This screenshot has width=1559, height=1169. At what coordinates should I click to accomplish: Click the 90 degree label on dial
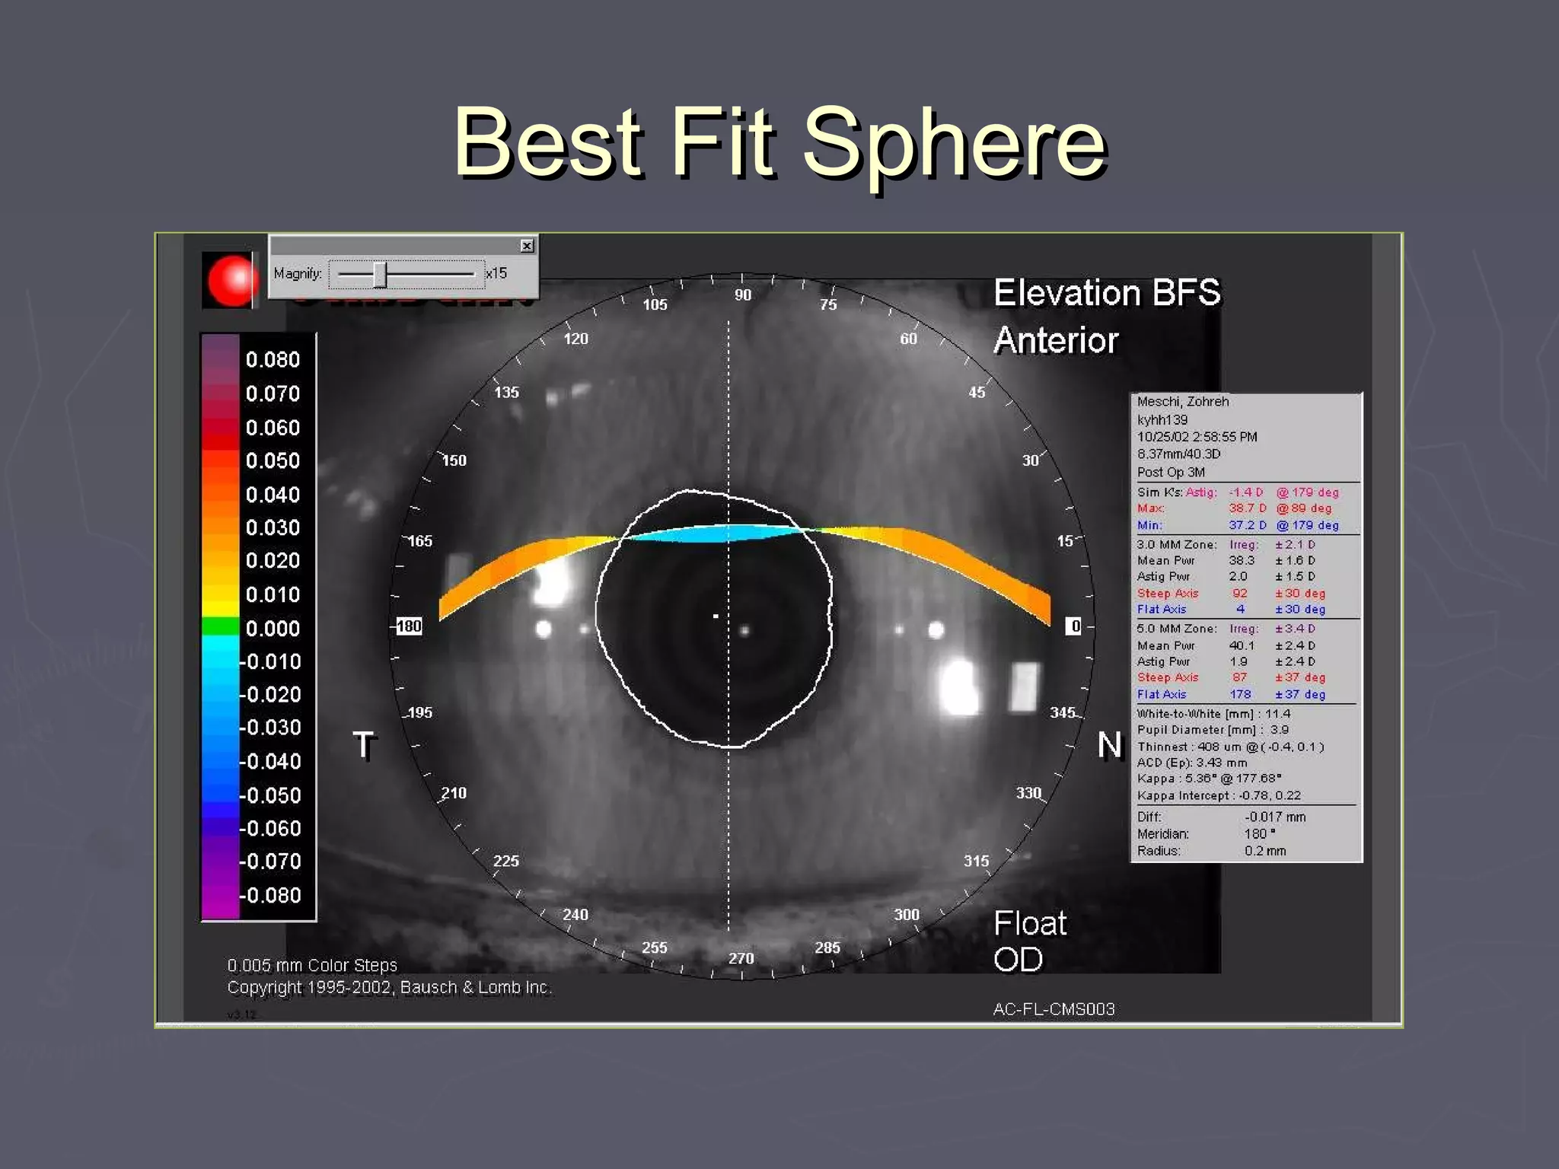[743, 295]
